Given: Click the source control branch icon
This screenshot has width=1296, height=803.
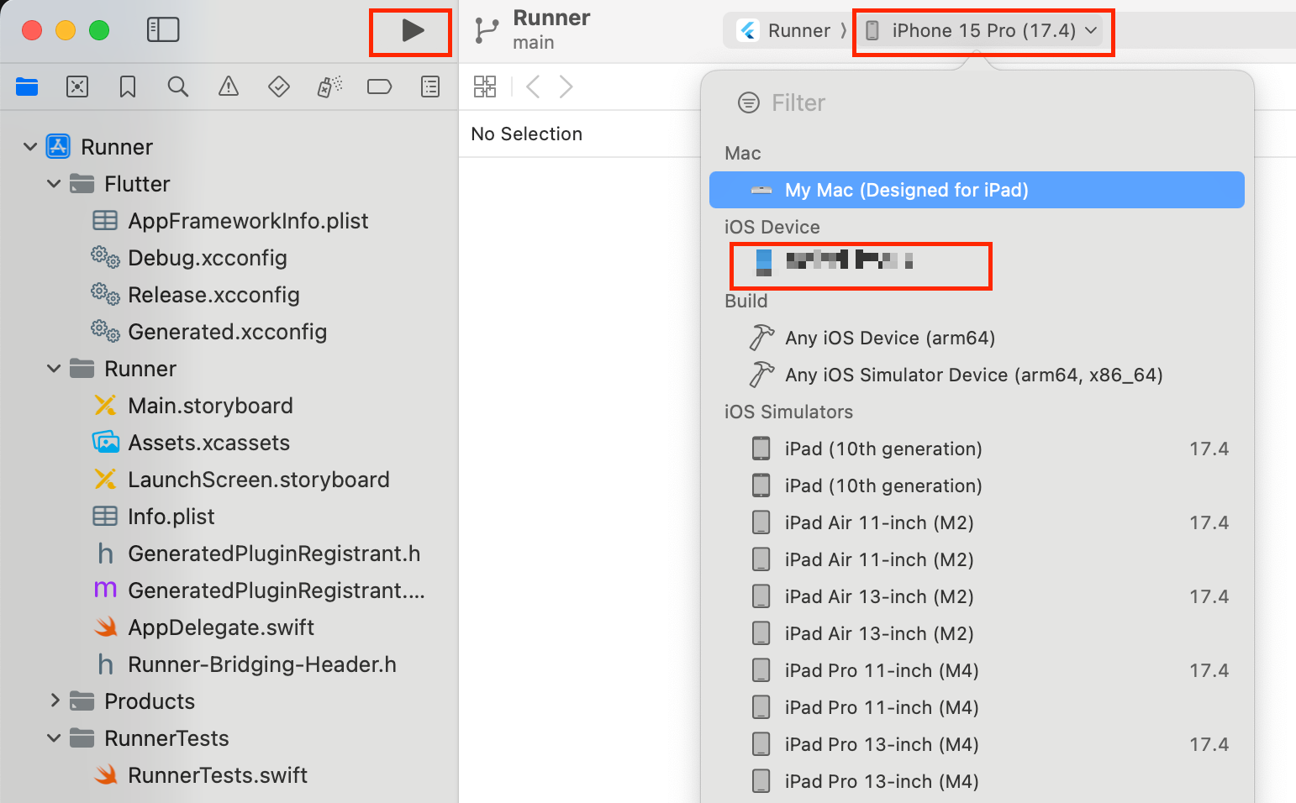Looking at the screenshot, I should pyautogui.click(x=487, y=30).
